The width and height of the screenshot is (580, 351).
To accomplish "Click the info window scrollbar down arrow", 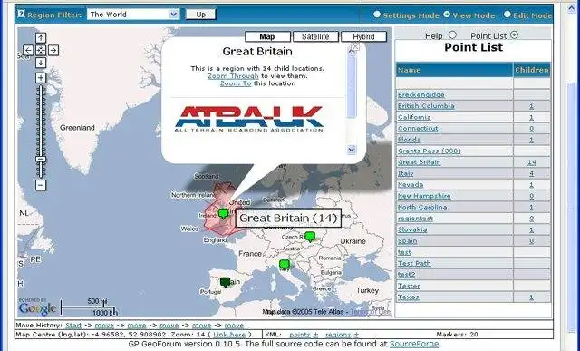I will (352, 150).
